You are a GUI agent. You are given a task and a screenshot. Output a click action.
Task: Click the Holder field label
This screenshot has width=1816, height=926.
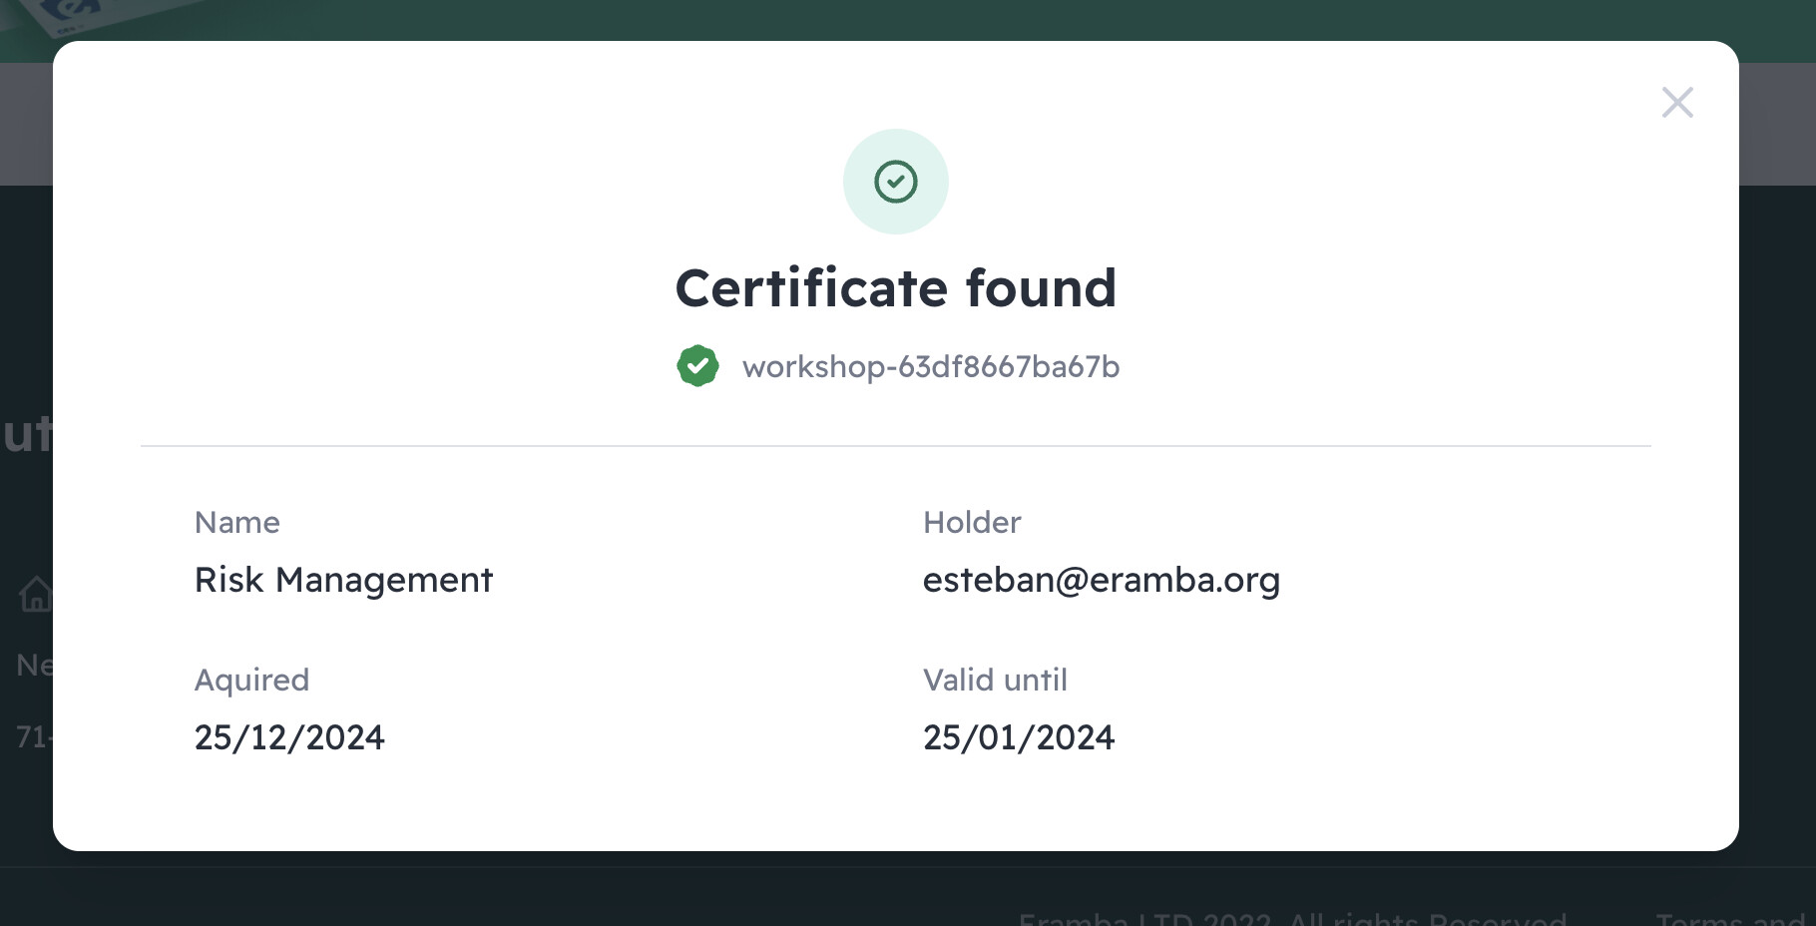point(972,522)
